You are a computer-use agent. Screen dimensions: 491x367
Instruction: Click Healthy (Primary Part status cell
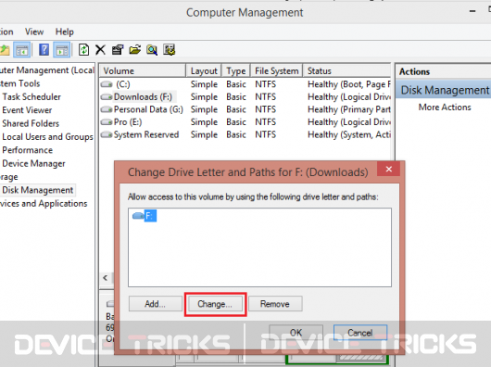point(349,109)
